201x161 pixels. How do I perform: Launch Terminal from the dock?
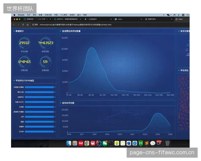tap(111, 143)
